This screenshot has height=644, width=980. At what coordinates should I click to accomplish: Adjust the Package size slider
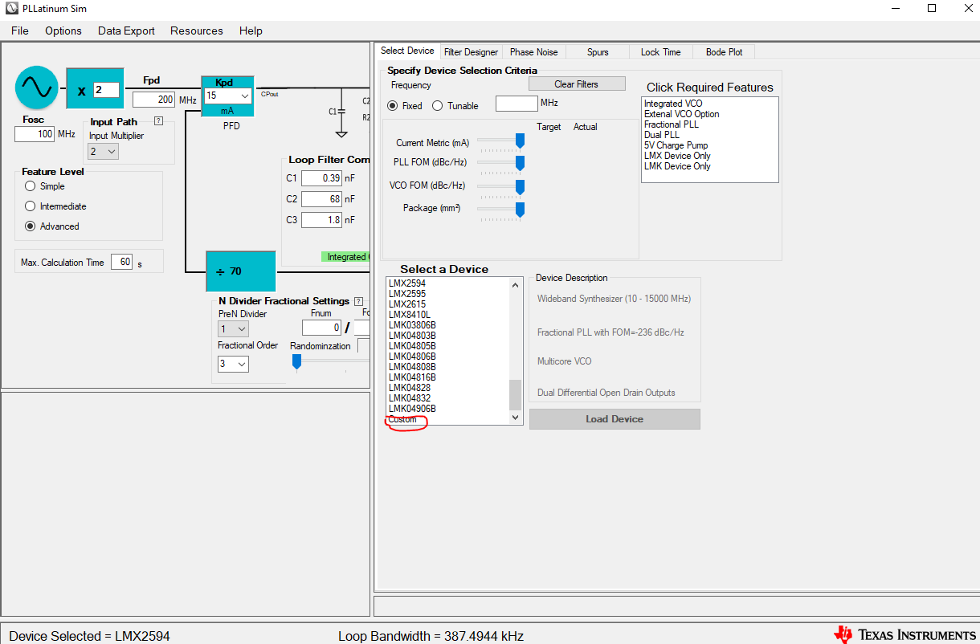tap(520, 209)
